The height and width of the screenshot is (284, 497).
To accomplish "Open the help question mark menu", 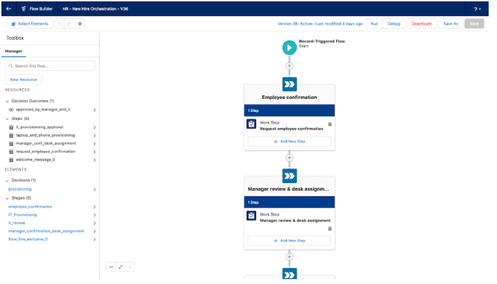I will [478, 9].
